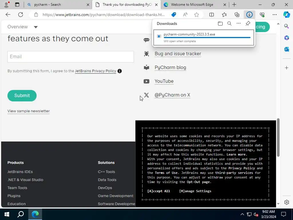
Task: Click the Email input field
Action: coord(71,57)
